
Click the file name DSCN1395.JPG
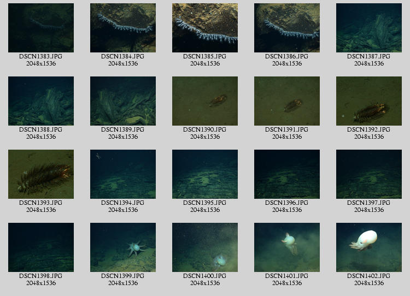coord(205,203)
